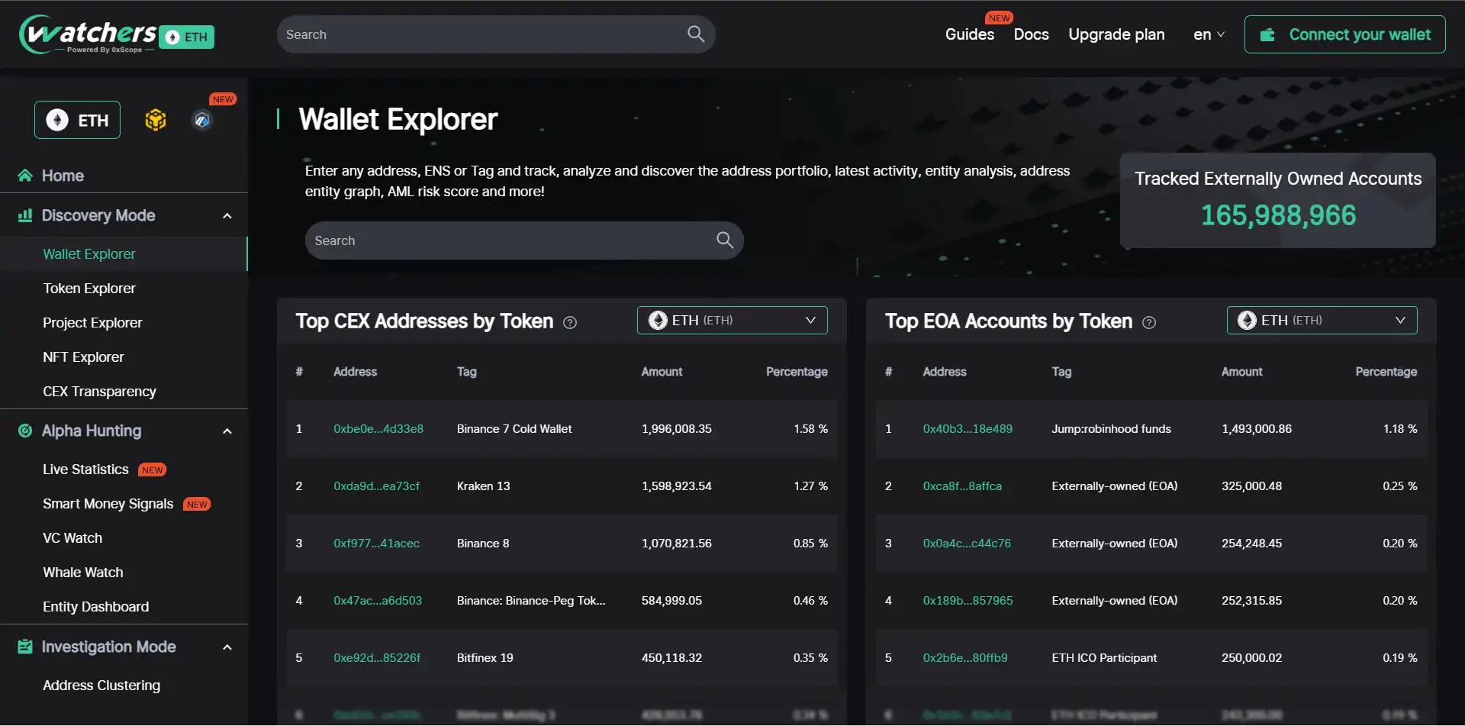Viewport: 1465px width, 726px height.
Task: Click the Alpha Hunting target icon
Action: (25, 431)
